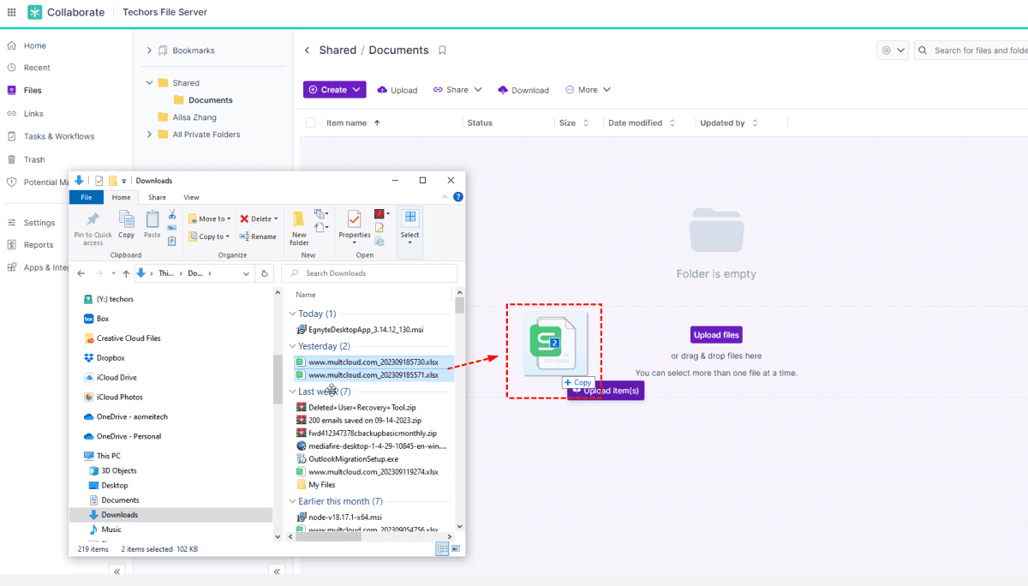Open the Create dropdown button
The image size is (1028, 586).
(334, 90)
